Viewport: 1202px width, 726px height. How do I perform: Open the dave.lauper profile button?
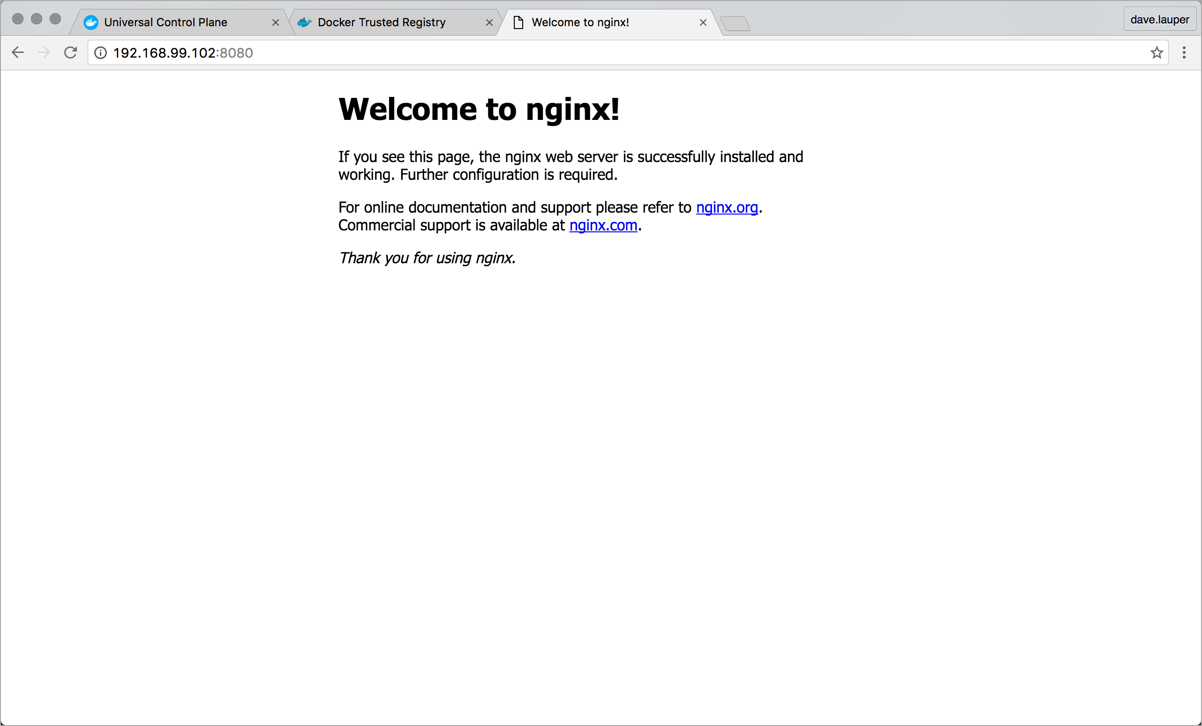pyautogui.click(x=1159, y=20)
